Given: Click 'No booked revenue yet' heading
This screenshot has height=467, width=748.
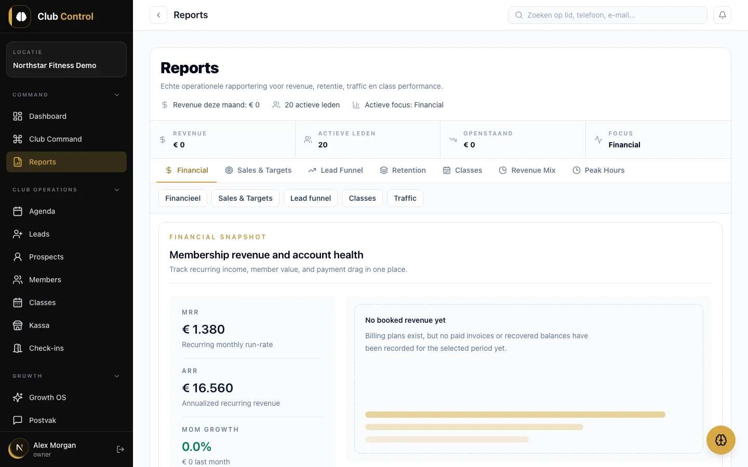Looking at the screenshot, I should 405,320.
